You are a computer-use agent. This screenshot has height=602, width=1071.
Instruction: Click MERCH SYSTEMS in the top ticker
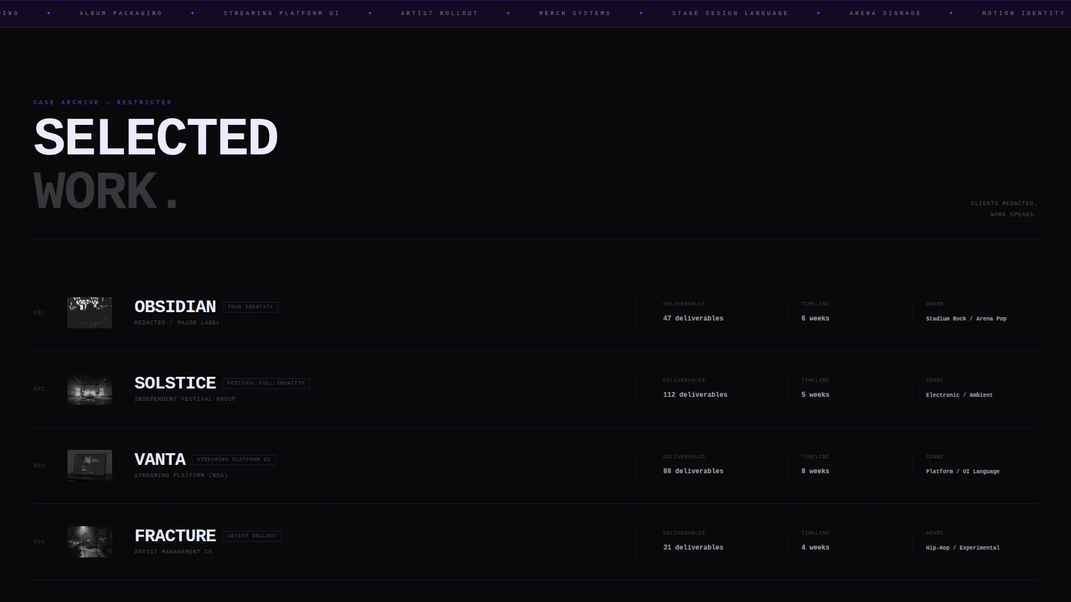[x=575, y=13]
